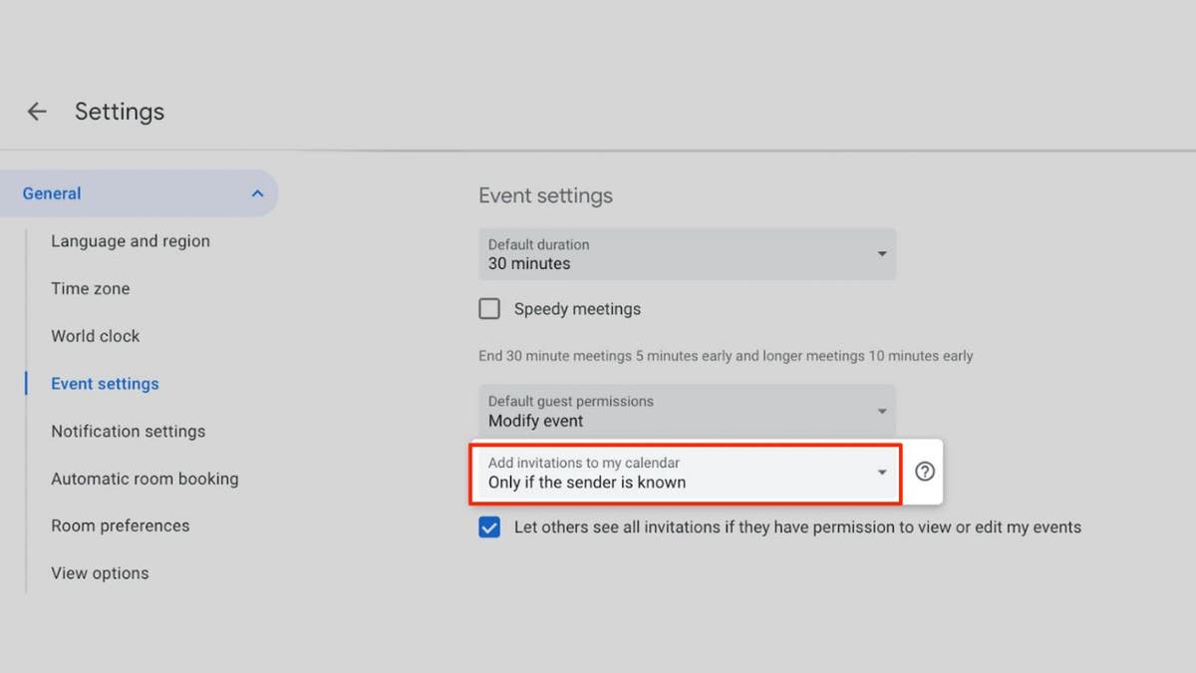Open the help icon beside invitation settings

(x=923, y=472)
